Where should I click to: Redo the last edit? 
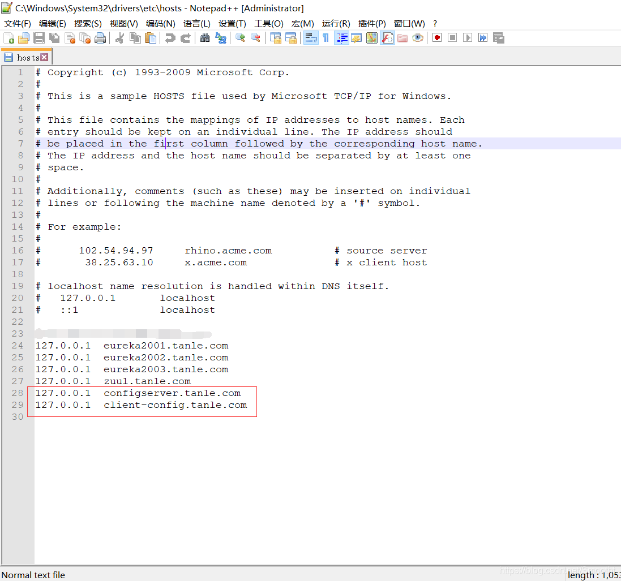tap(185, 38)
